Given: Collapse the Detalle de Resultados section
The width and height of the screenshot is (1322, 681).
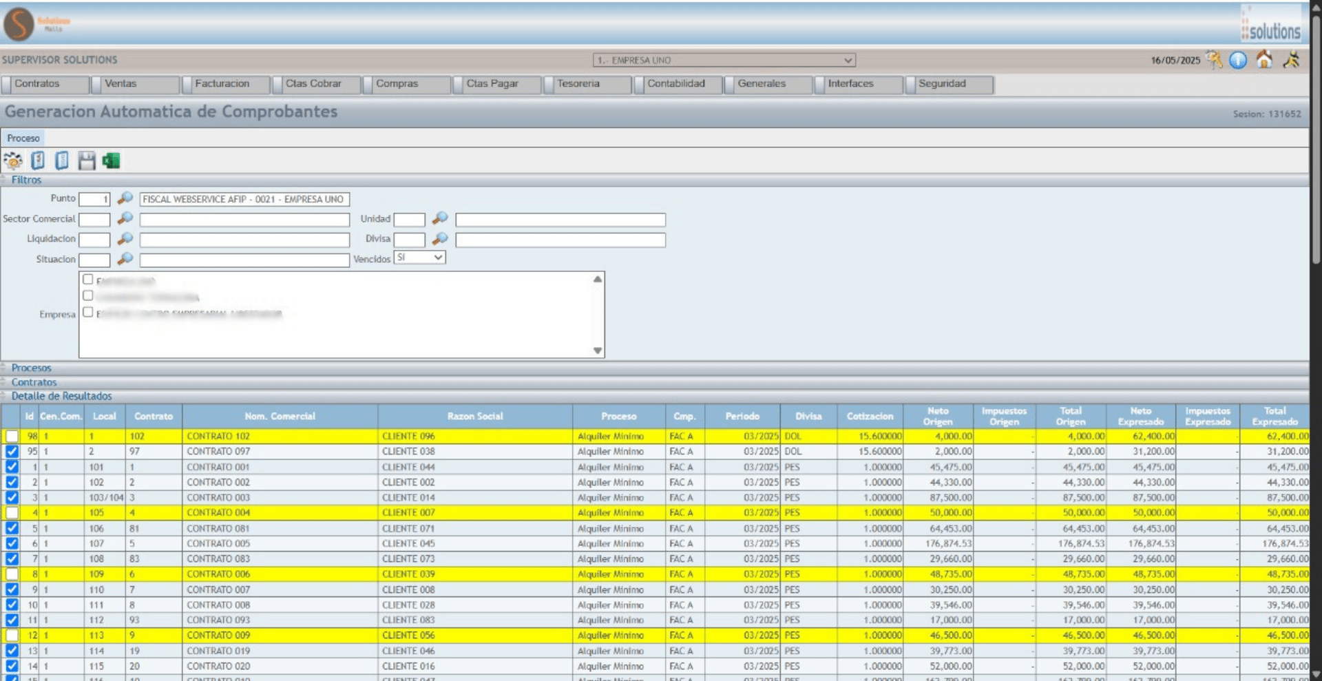Looking at the screenshot, I should 61,396.
